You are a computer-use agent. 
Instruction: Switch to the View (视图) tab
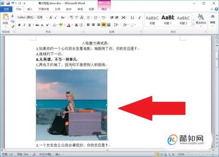pos(91,9)
